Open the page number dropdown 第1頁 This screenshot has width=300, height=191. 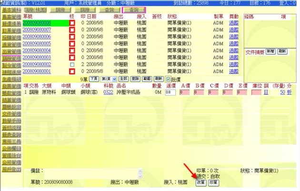(x=108, y=79)
